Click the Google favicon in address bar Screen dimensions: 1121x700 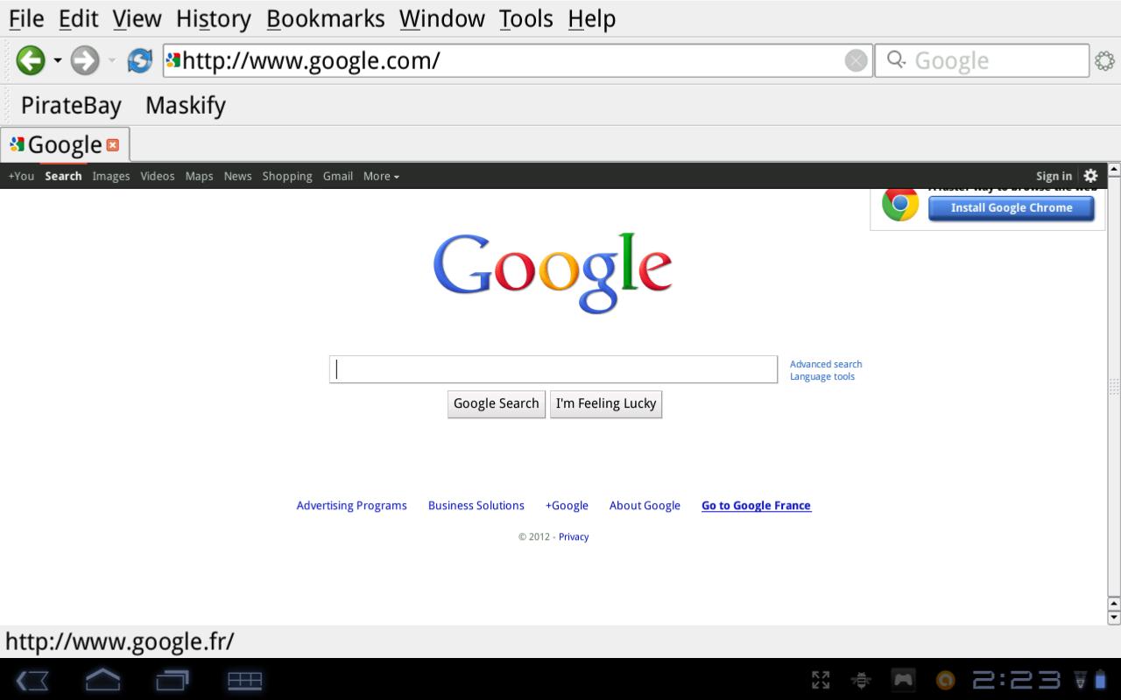(173, 59)
